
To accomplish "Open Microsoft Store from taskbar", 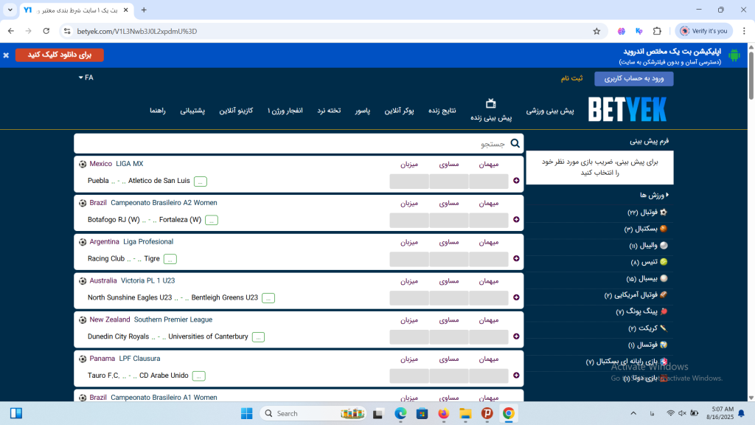I will [422, 413].
